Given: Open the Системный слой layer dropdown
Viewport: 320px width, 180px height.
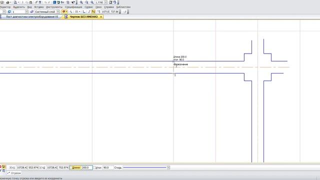Looking at the screenshot, I should pyautogui.click(x=58, y=11).
